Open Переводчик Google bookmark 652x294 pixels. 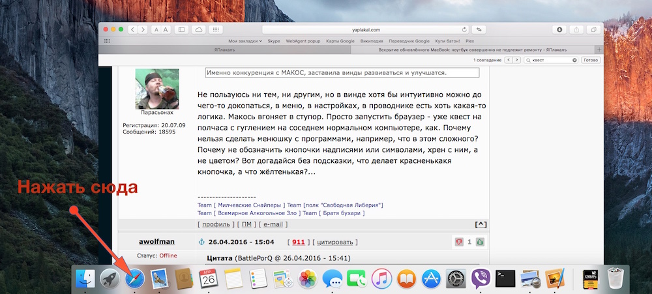pos(409,41)
